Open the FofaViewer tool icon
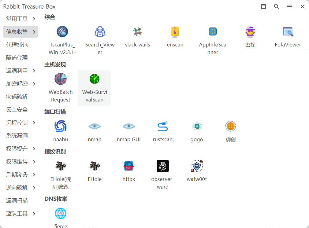 pyautogui.click(x=288, y=32)
